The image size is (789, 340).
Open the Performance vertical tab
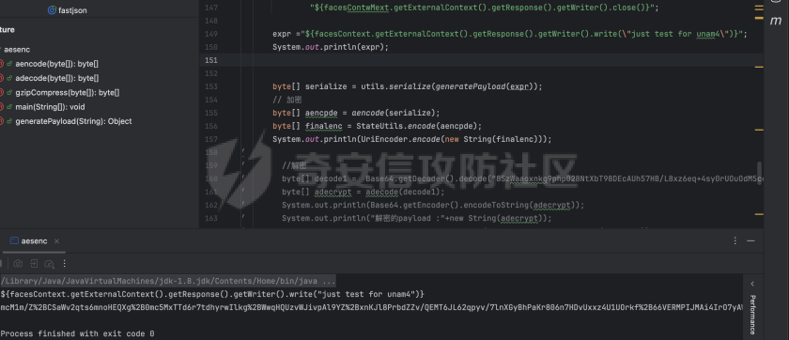coord(752,315)
